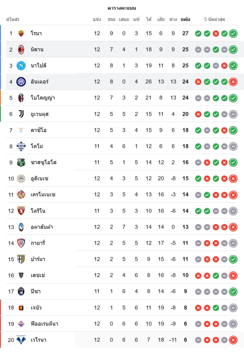
Task: Click the 5 นัดล่าสุด column header
Action: [214, 19]
